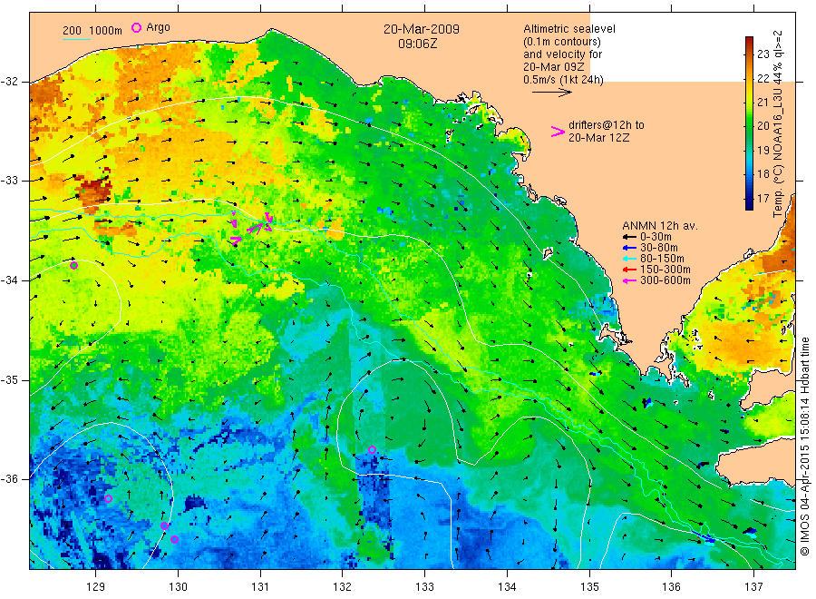Click the '129' longitude axis label

click(96, 587)
